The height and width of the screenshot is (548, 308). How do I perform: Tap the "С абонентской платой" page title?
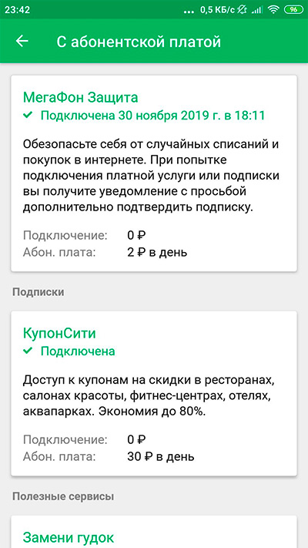click(139, 42)
